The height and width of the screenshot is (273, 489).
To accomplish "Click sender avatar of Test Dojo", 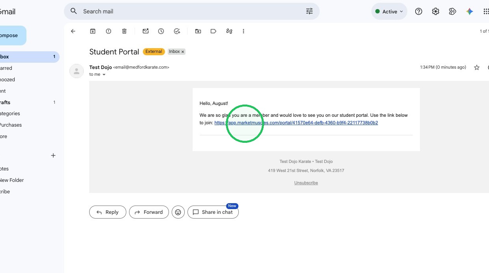I will (x=77, y=71).
